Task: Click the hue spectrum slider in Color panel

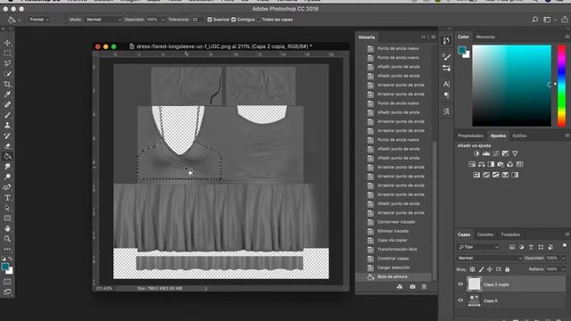Action: 561,86
